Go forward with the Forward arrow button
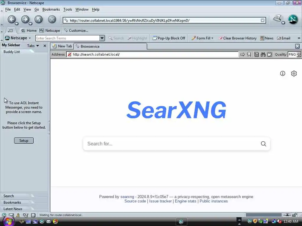Screen dimensions: 302x226 coord(25,19)
